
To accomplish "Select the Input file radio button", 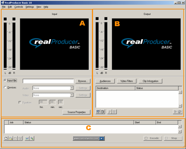I will [5, 80].
